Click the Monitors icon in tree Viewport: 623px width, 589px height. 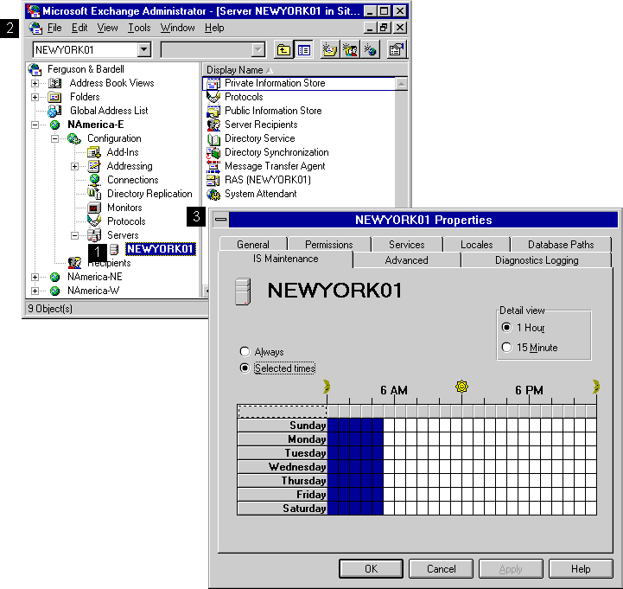click(94, 208)
